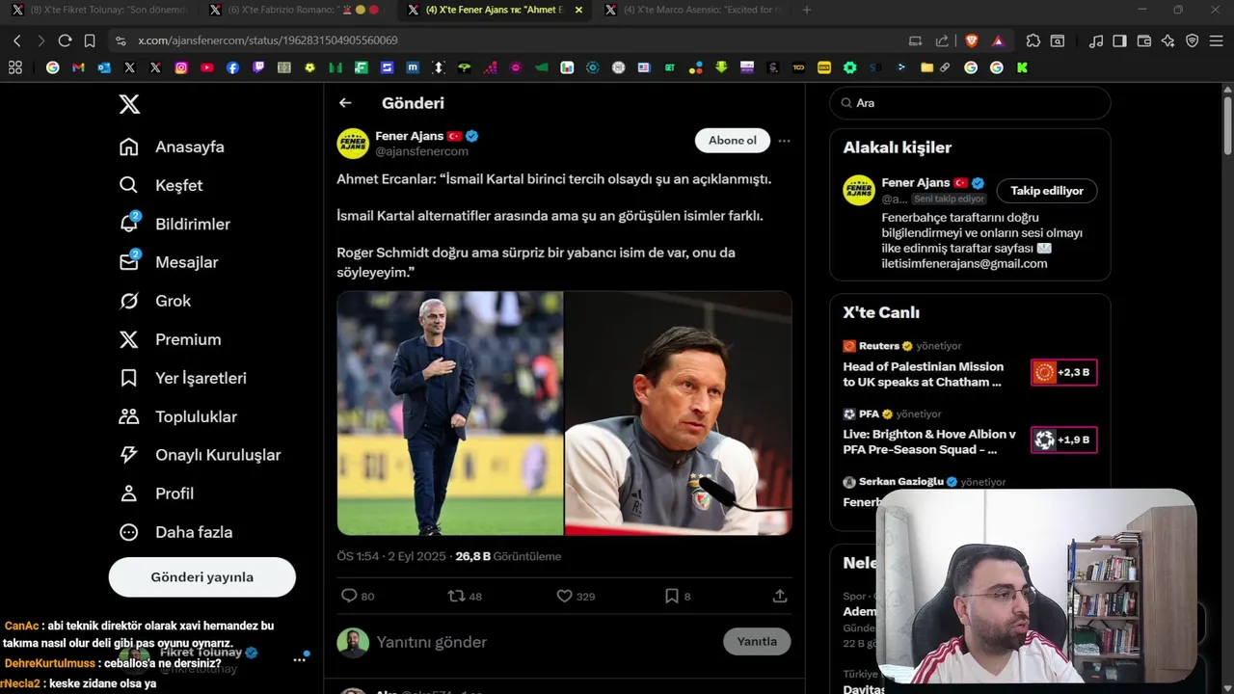
Task: Bookmark the post with 8 bookmarks
Action: (678, 597)
